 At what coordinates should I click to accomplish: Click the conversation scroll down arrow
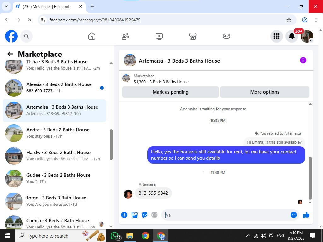click(x=310, y=203)
